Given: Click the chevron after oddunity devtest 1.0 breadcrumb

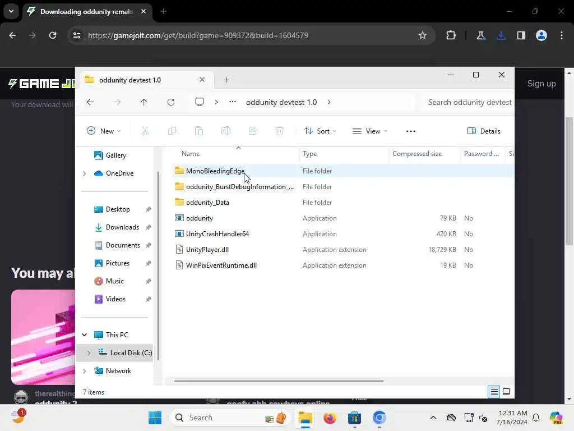Looking at the screenshot, I should pos(329,102).
